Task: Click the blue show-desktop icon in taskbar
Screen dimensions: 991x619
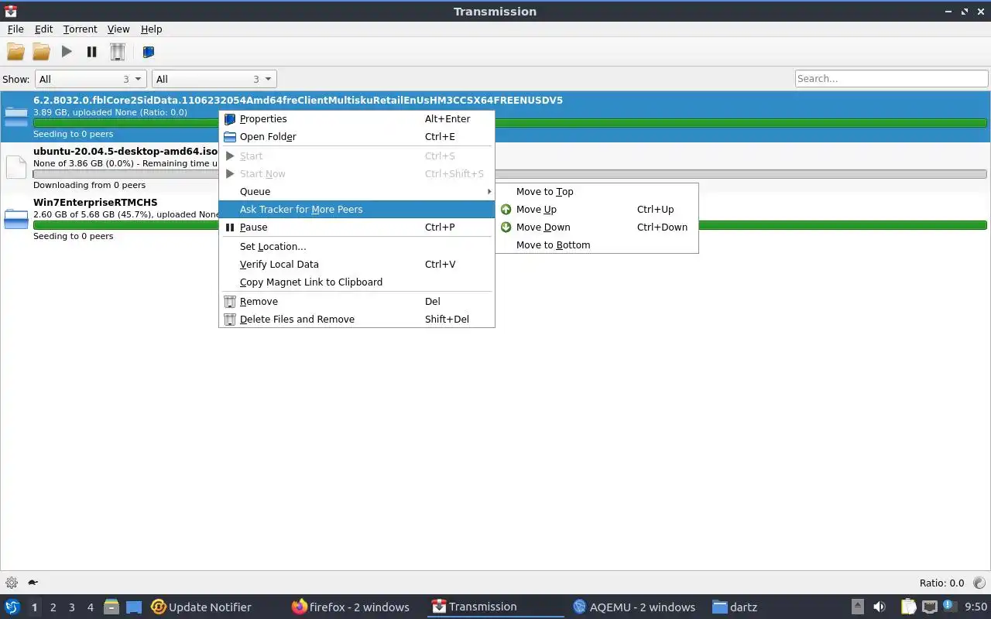Action: point(134,607)
